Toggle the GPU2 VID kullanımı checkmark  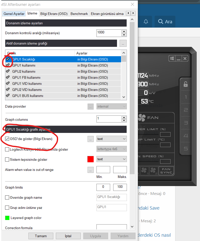(x=8, y=89)
